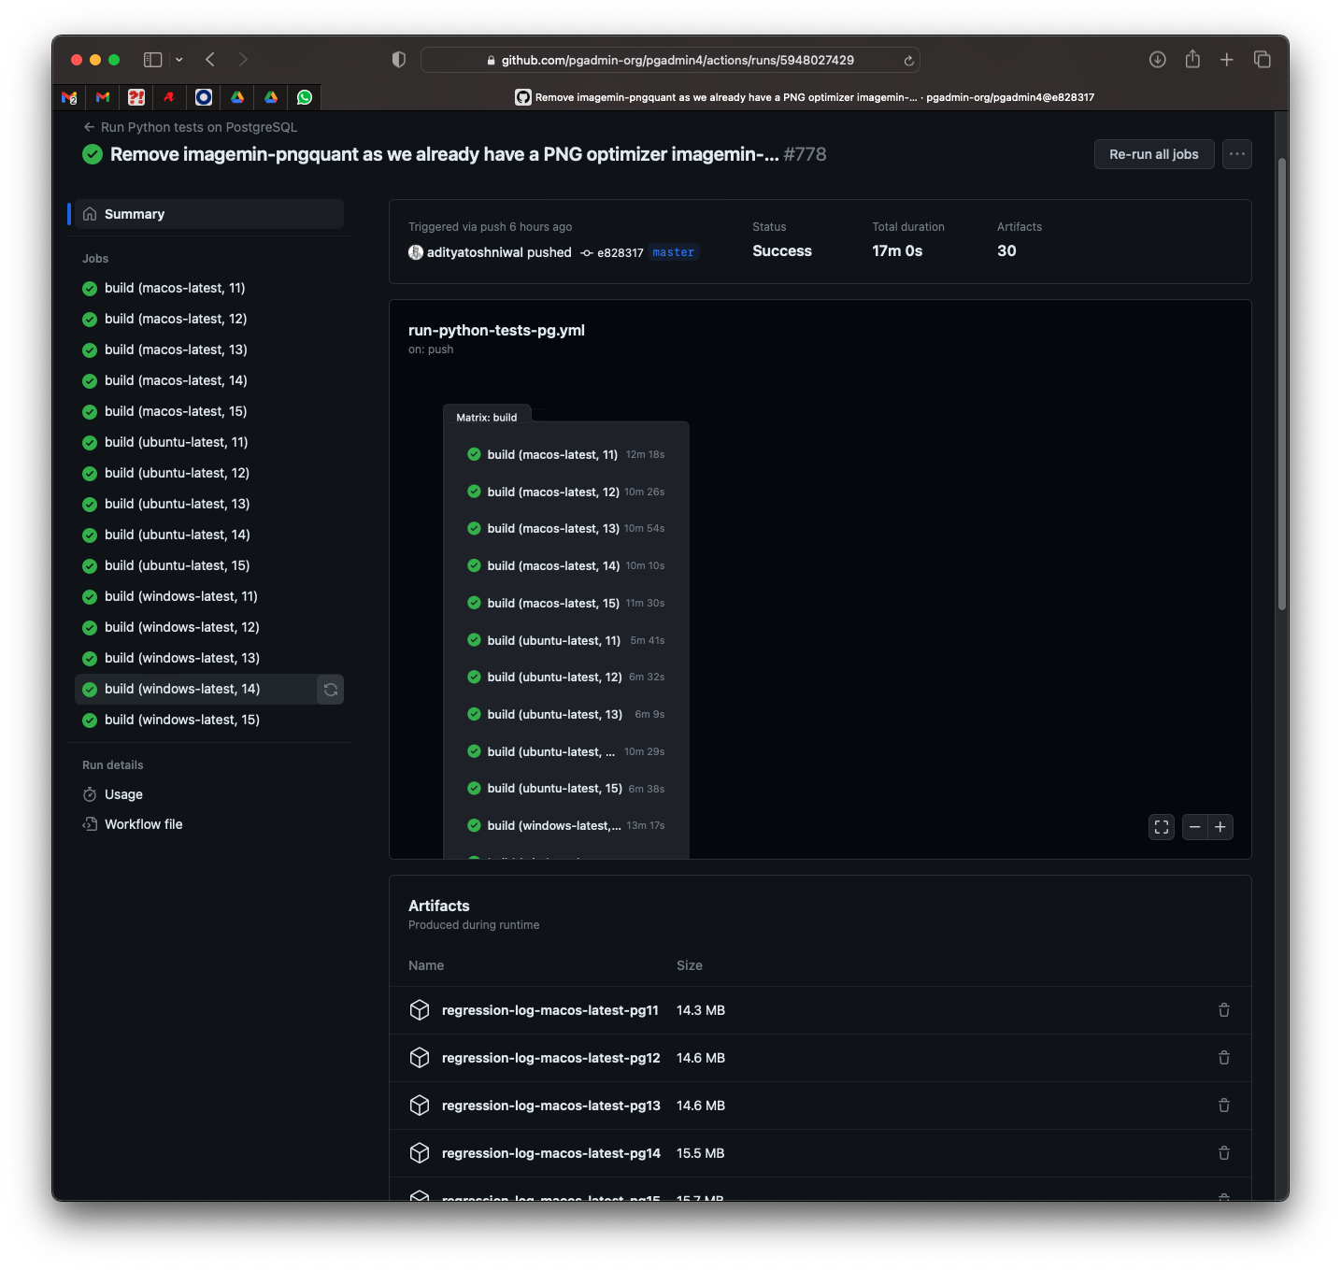Viewport: 1341px width, 1270px height.
Task: Open the master branch label
Action: point(673,252)
